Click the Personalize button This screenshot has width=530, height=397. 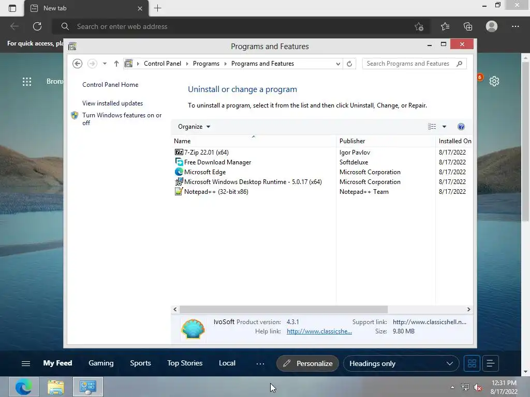307,363
